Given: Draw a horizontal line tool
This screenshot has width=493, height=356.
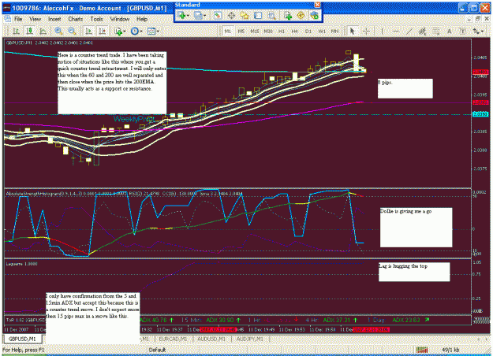Looking at the screenshot, I should (395, 31).
